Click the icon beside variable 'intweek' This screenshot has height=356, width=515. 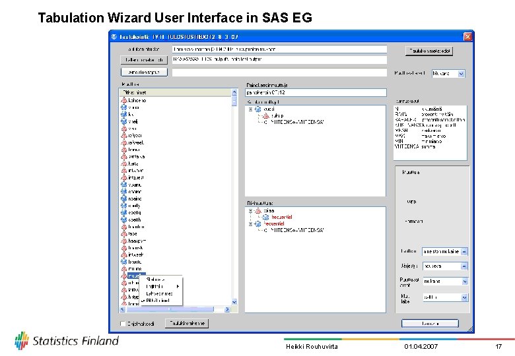[x=124, y=254]
